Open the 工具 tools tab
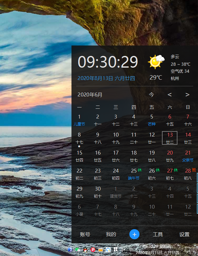This screenshot has height=256, width=198. [158, 234]
